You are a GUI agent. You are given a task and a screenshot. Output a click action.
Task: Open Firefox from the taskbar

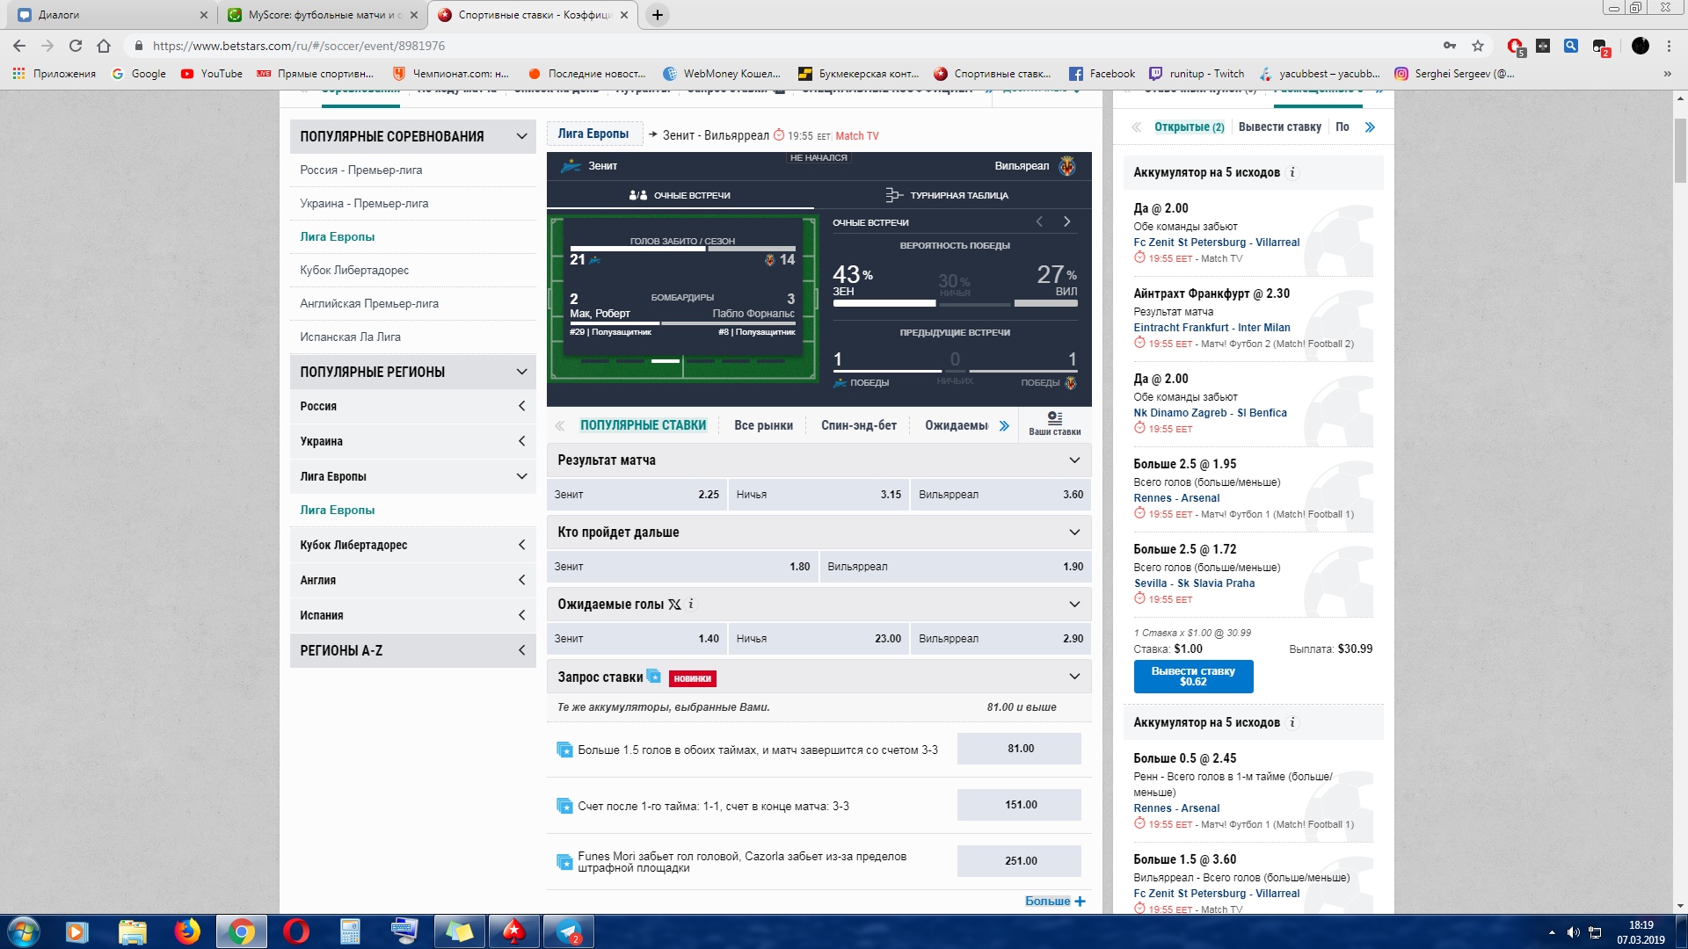186,931
